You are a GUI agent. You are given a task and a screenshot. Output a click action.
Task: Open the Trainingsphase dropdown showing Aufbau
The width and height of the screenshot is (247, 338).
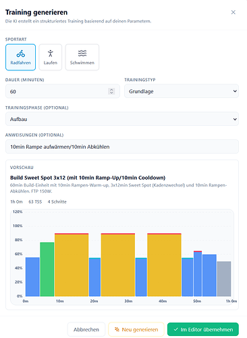(122, 119)
